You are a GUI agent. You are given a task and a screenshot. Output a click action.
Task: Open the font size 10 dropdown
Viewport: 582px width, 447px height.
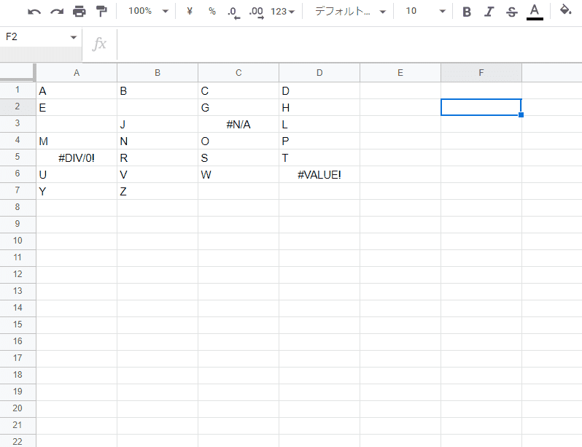point(425,11)
